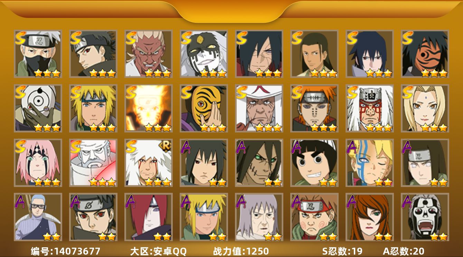Click the Choji card with red headband
Image resolution: width=463 pixels, height=257 pixels.
tap(314, 217)
